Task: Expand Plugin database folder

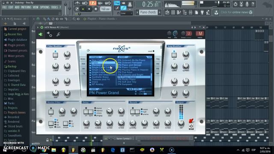Action: coord(15,40)
